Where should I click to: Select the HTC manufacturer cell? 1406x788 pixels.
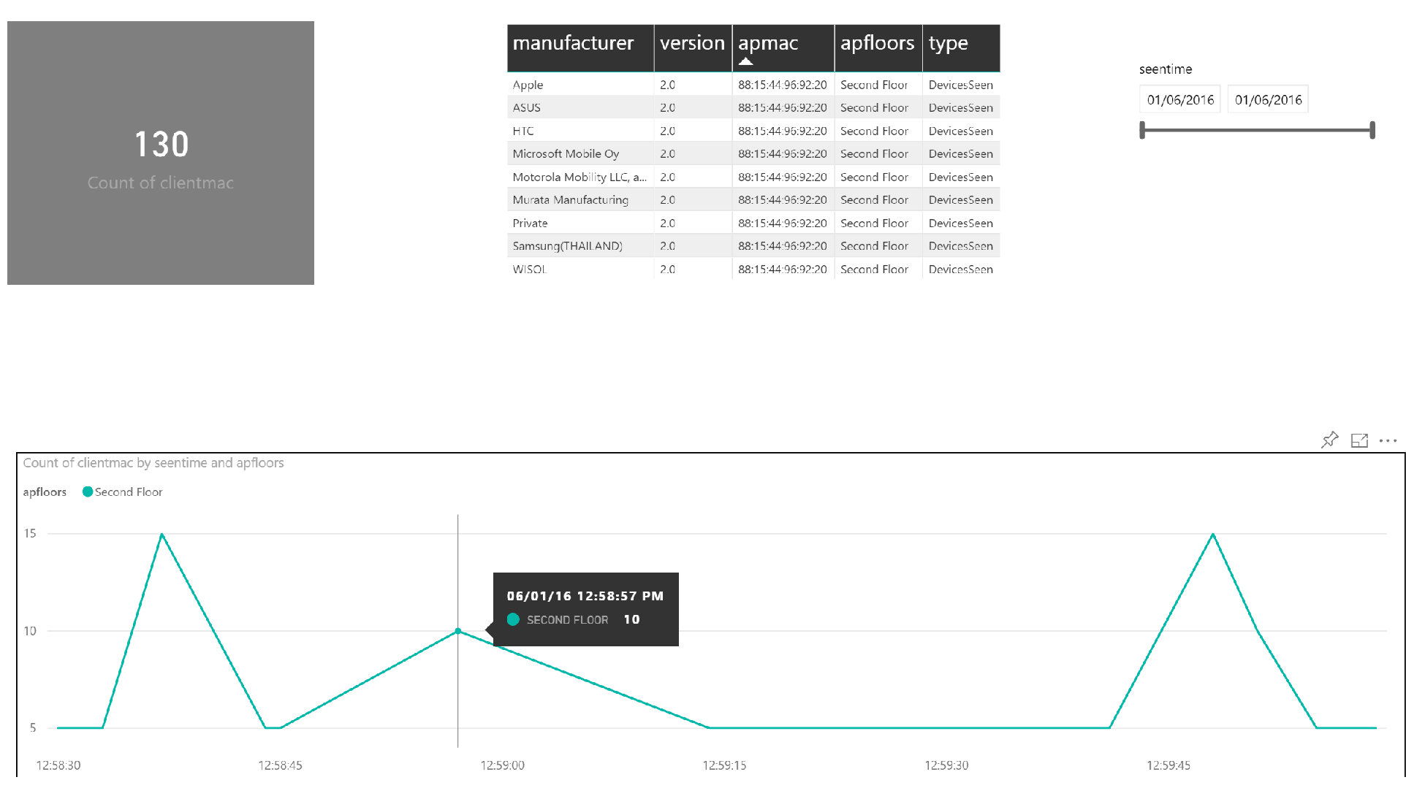(580, 131)
